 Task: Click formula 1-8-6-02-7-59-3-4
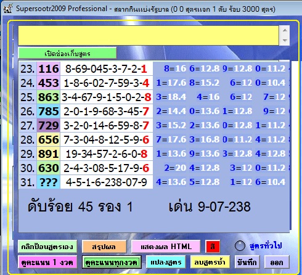click(x=107, y=83)
